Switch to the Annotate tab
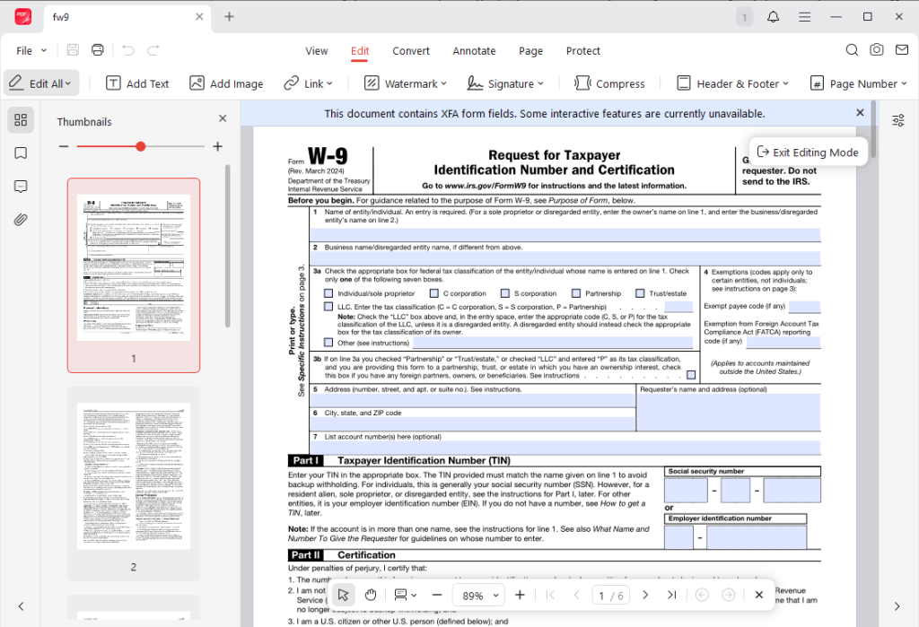 474,51
